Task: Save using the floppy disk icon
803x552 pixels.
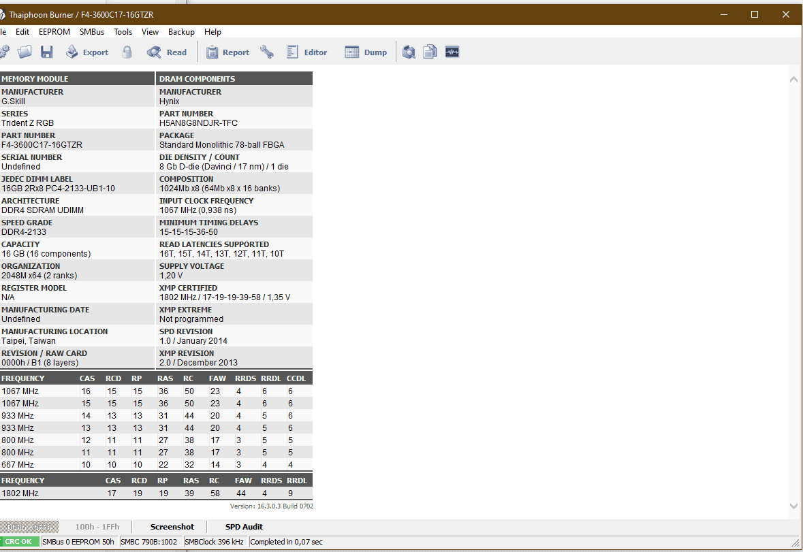Action: [46, 52]
